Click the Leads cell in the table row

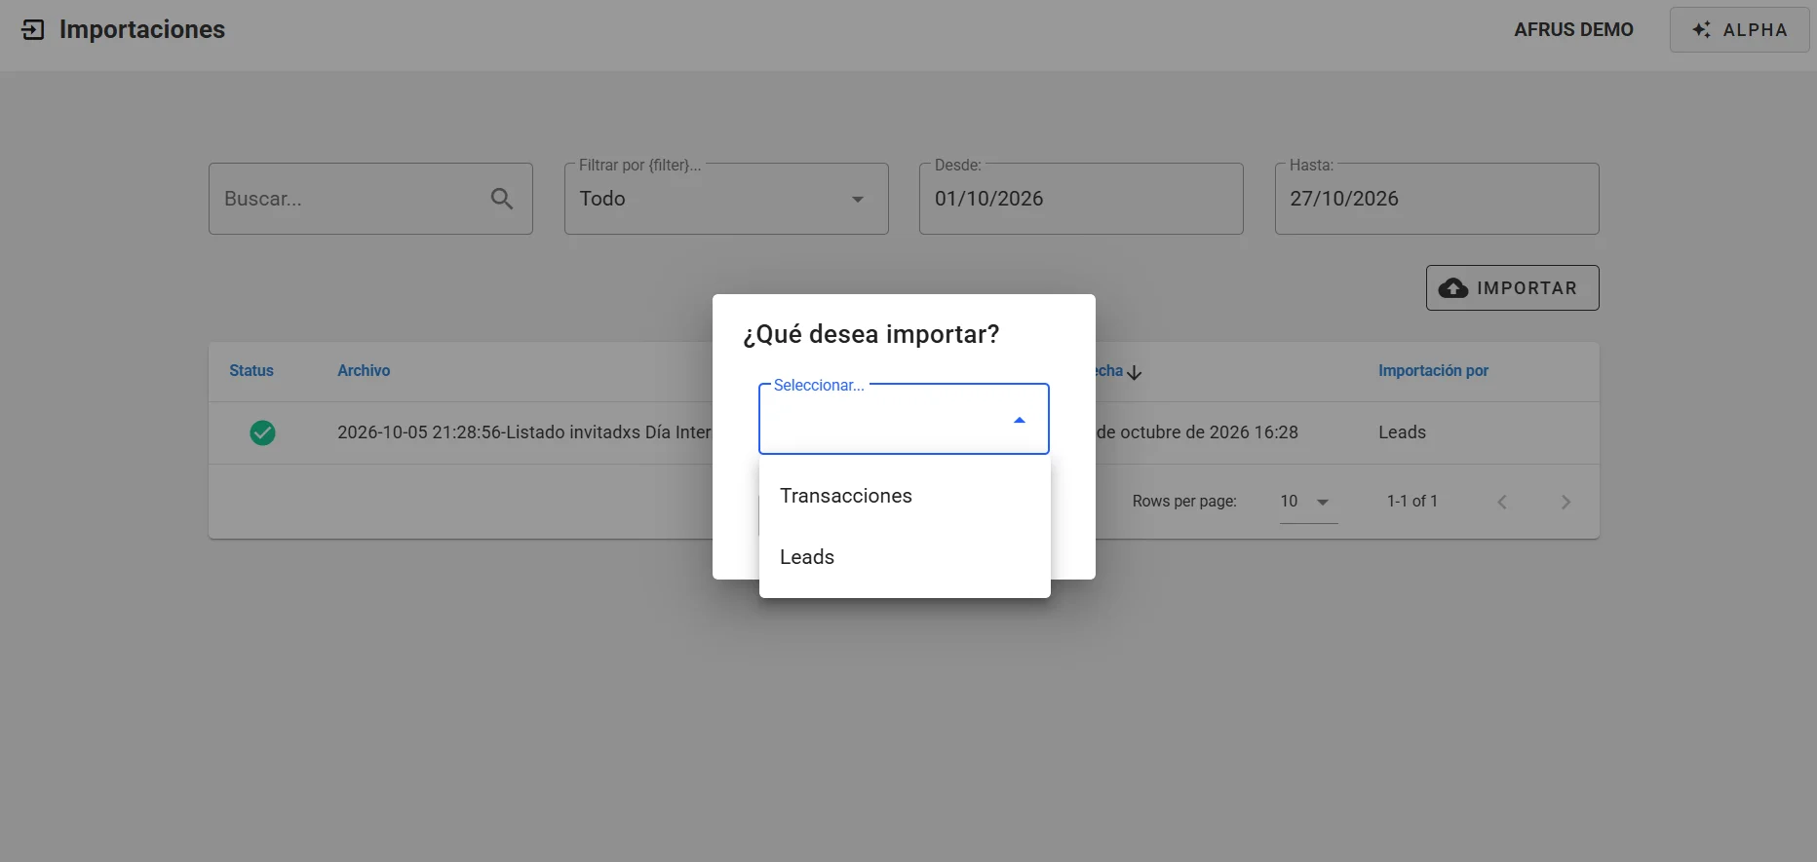[x=1402, y=432]
